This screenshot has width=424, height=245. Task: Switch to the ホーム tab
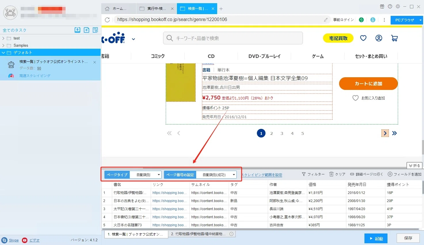tap(119, 9)
